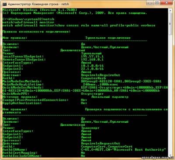Click the ComputerKerb Auth1 value
Image resolution: width=175 pixels, height=160 pixels.
coord(93,78)
